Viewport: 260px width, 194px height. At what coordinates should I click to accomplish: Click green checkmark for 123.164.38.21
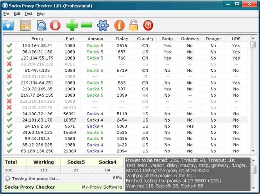tap(9, 45)
